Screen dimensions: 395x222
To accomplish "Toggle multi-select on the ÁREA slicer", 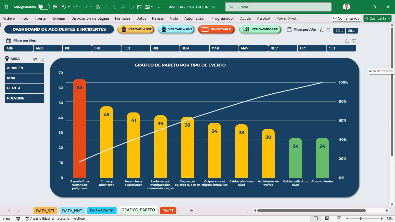I will point(35,60).
